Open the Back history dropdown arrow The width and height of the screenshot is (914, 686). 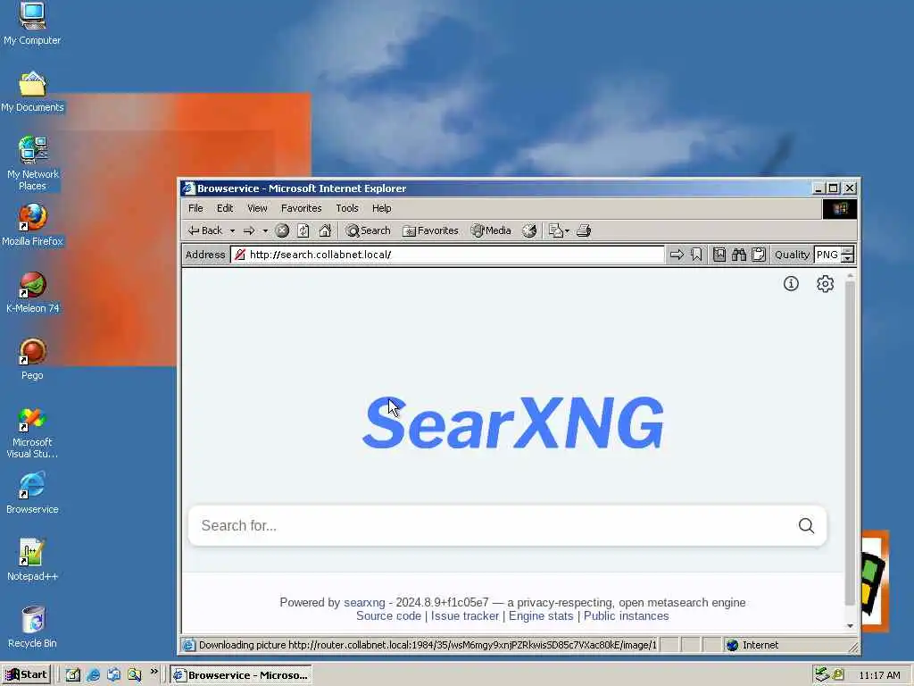[232, 231]
